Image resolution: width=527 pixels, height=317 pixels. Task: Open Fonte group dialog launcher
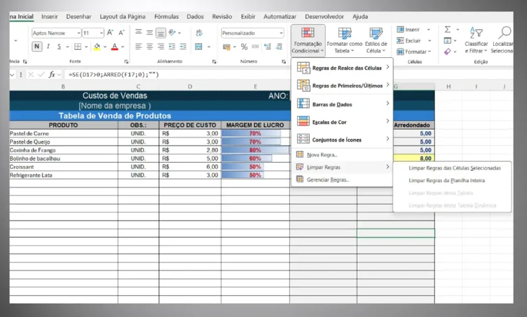click(x=126, y=61)
